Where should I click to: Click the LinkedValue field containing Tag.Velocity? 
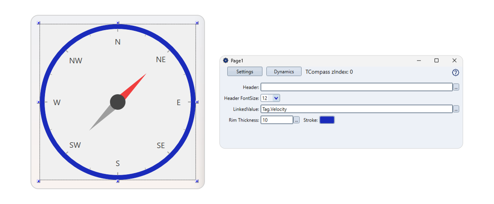(356, 109)
